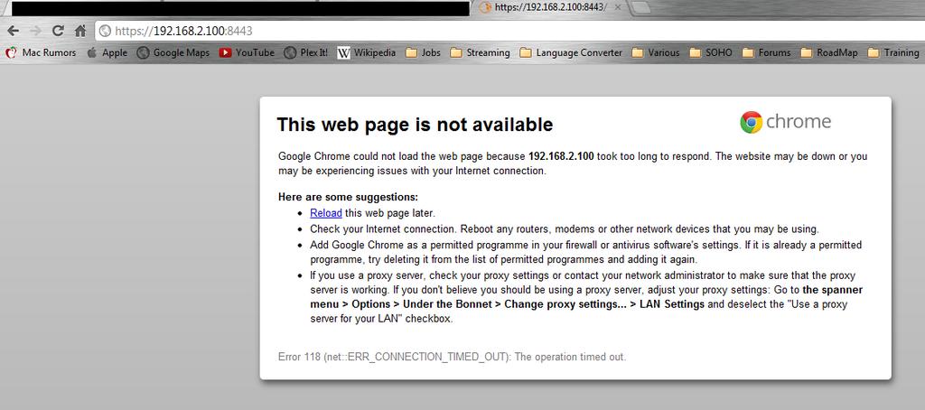
Task: Click the Reload link in suggestions
Action: pos(325,213)
